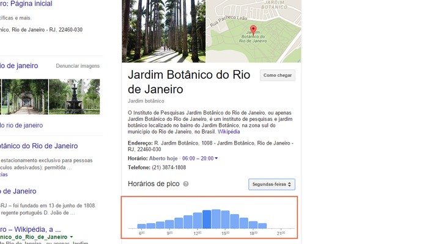The height and width of the screenshot is (244, 425).
Task: Click the chart bar at 6:00
Action: pyautogui.click(x=141, y=226)
